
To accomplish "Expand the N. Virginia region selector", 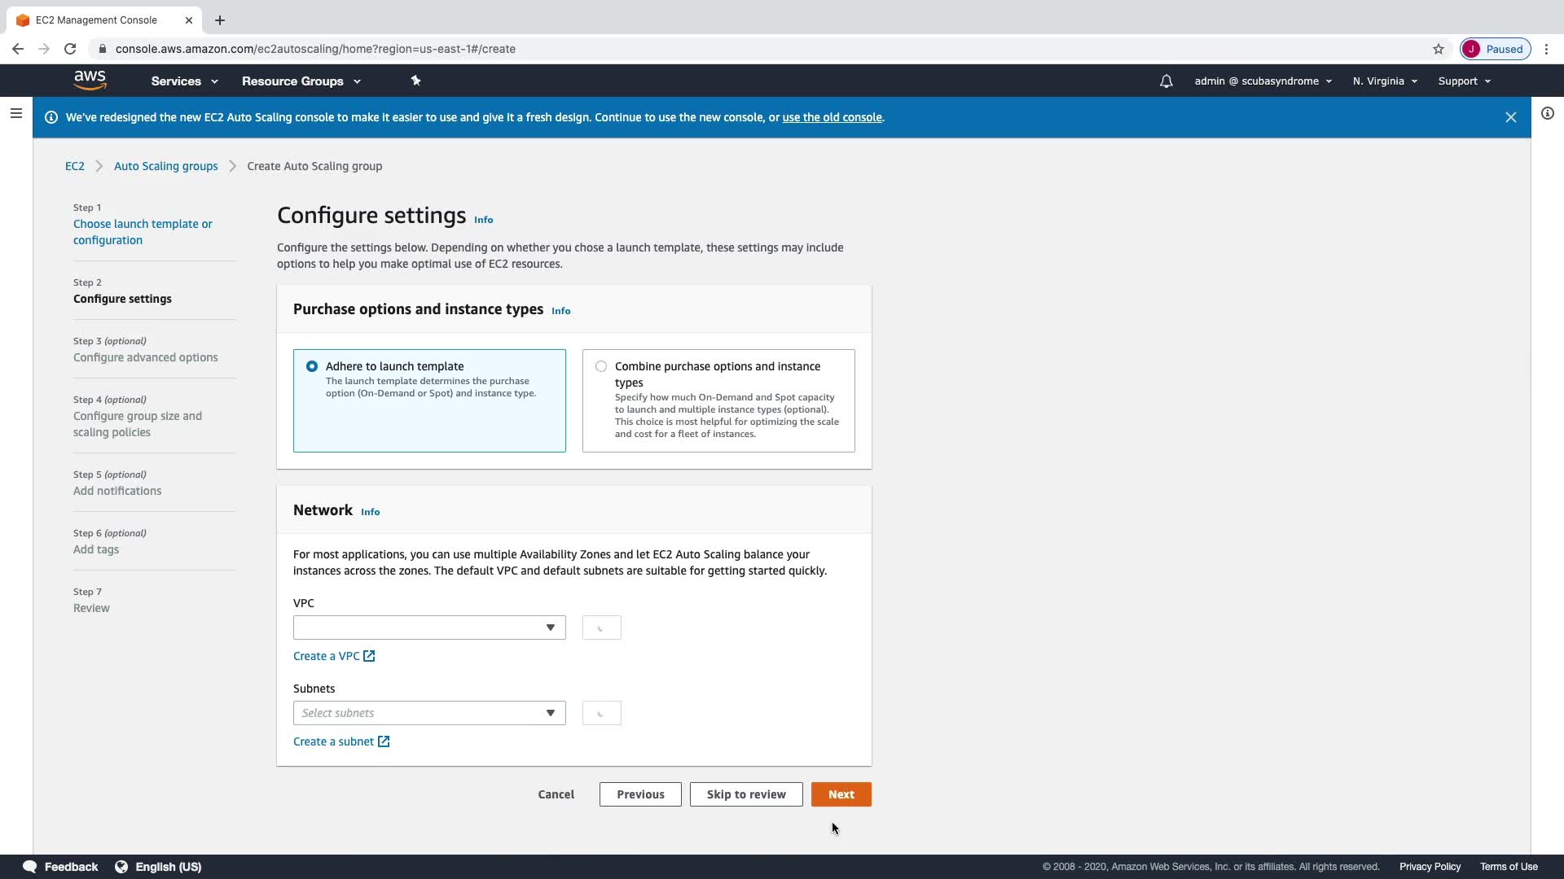I will (x=1384, y=81).
